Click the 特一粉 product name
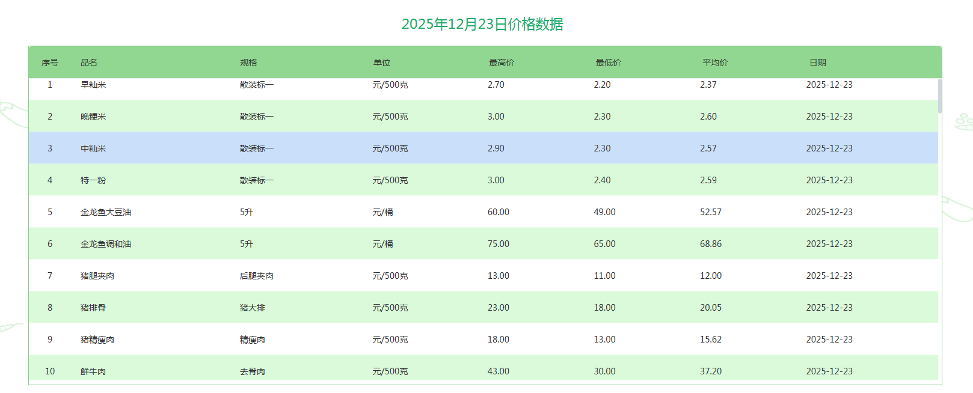The height and width of the screenshot is (393, 973). 93,180
